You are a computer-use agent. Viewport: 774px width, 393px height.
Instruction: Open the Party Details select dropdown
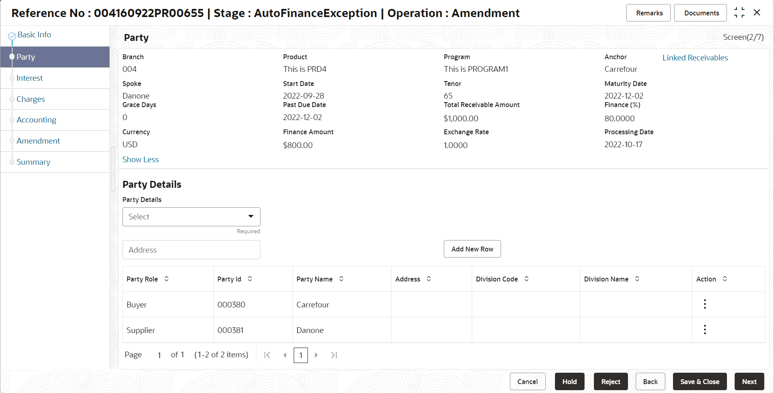click(191, 217)
